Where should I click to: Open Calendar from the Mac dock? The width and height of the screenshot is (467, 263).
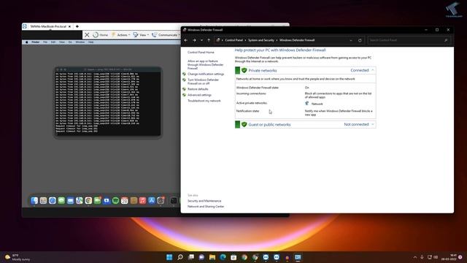(x=125, y=201)
